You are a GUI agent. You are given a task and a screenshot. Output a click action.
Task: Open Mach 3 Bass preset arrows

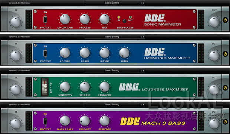(142, 105)
